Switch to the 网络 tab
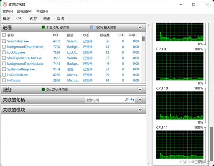The height and width of the screenshot is (166, 214). tap(60, 19)
